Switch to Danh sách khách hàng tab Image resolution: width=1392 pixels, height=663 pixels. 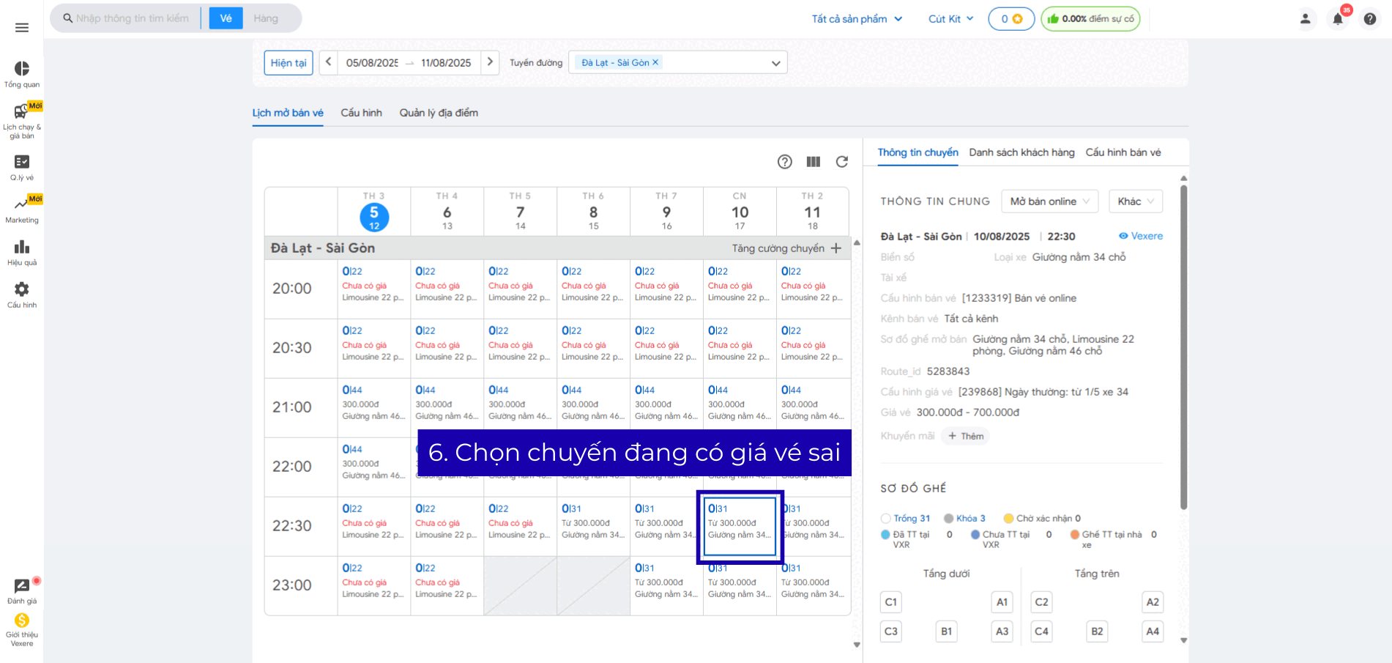click(1021, 152)
